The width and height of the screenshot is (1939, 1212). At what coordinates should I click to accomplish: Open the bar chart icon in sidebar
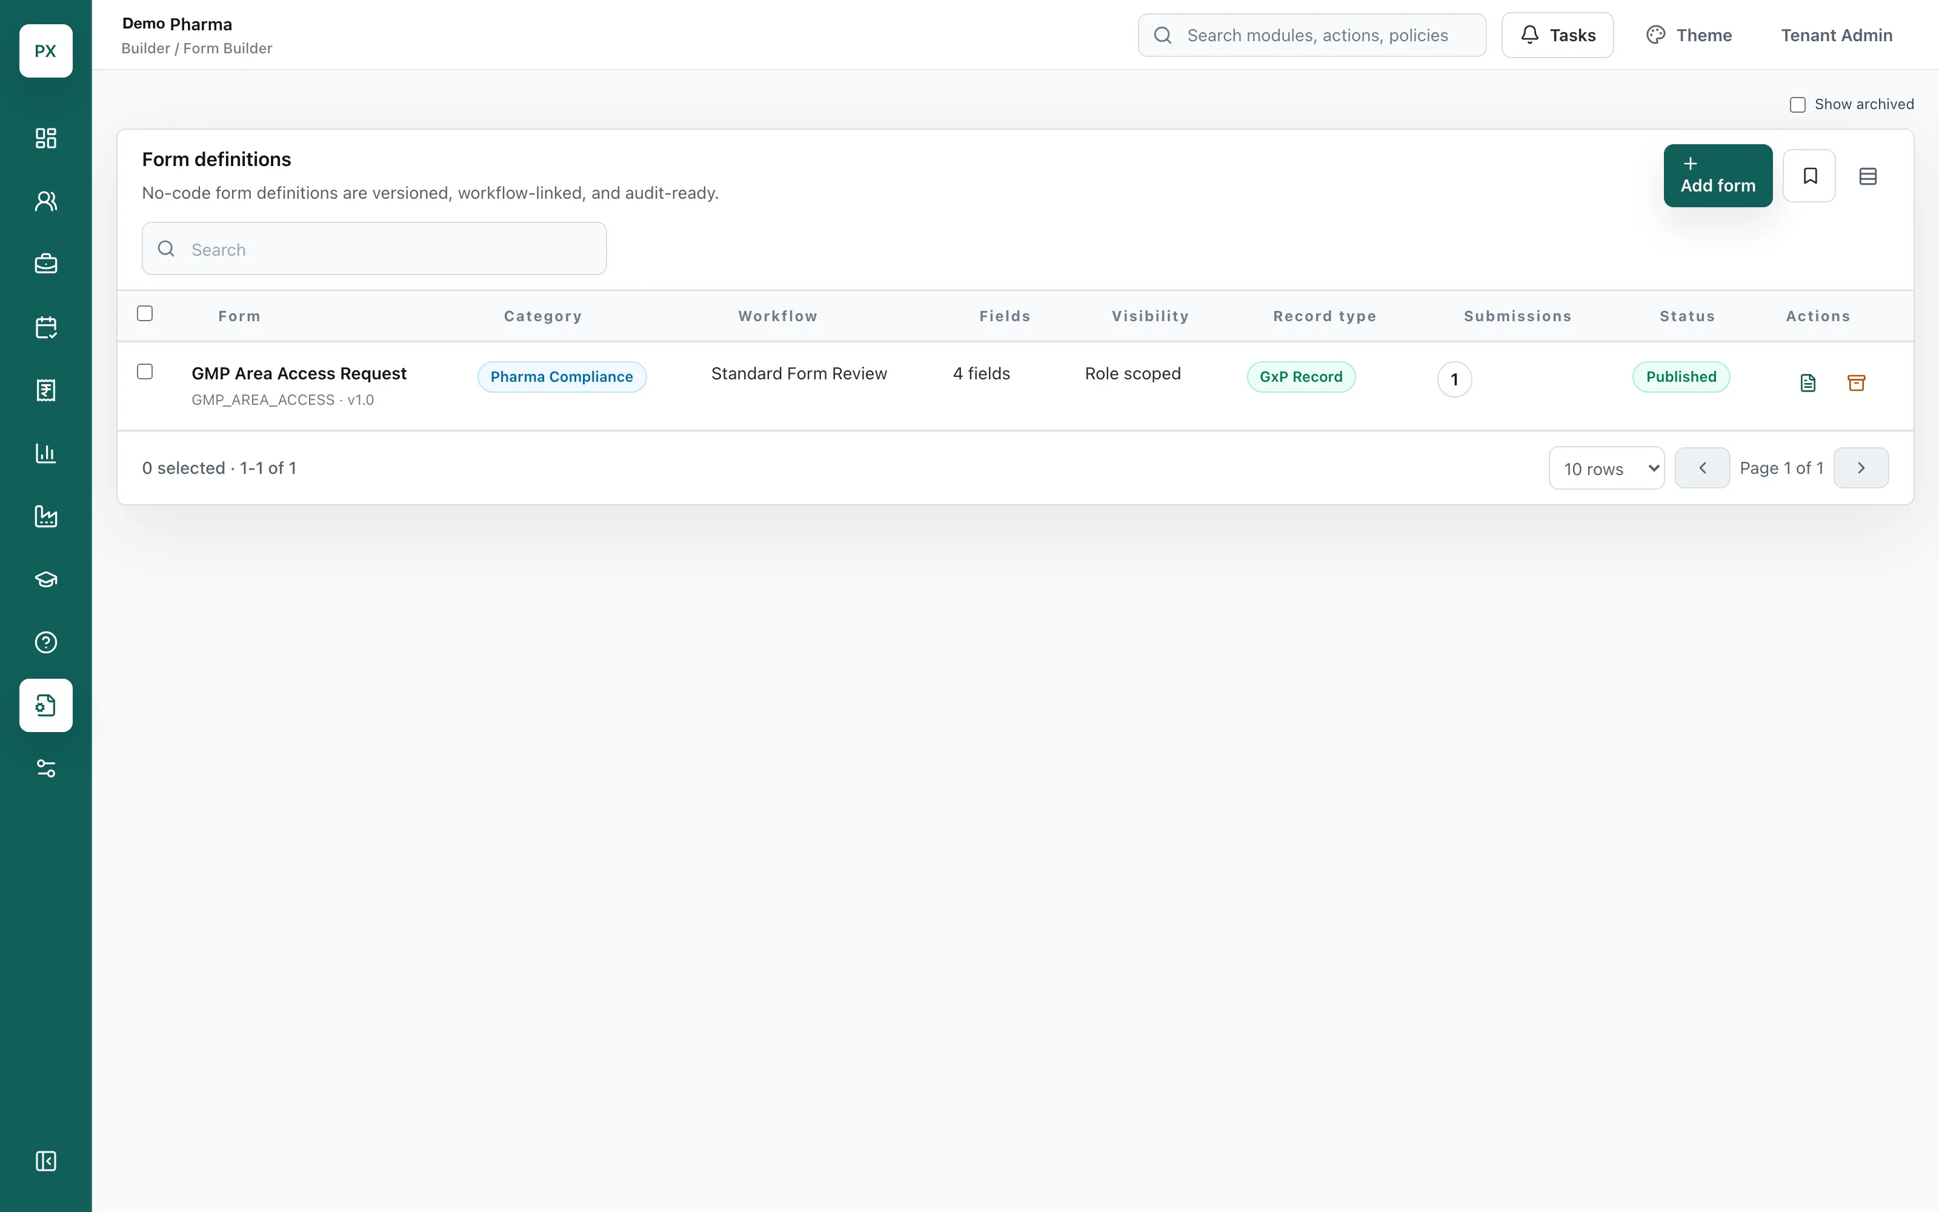(x=45, y=453)
